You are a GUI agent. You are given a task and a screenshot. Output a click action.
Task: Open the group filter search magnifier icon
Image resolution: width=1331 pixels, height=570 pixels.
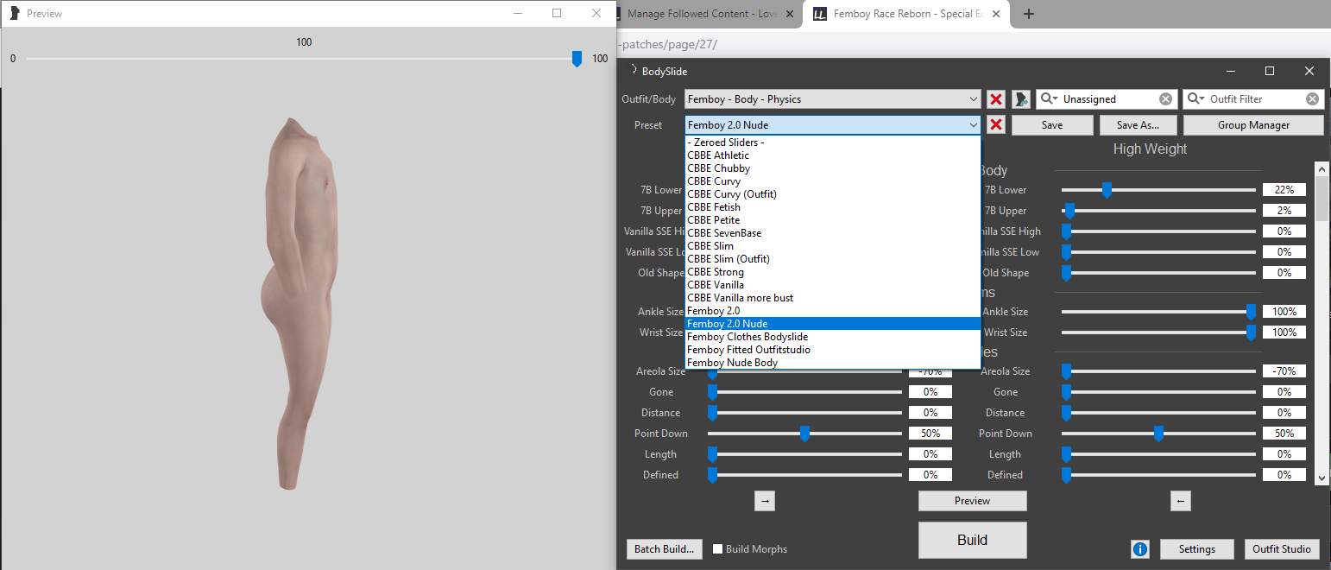(x=1048, y=99)
